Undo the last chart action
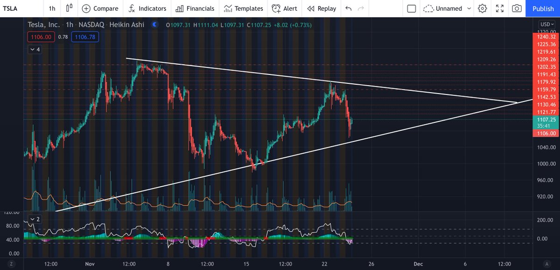Image resolution: width=560 pixels, height=270 pixels. coord(348,8)
